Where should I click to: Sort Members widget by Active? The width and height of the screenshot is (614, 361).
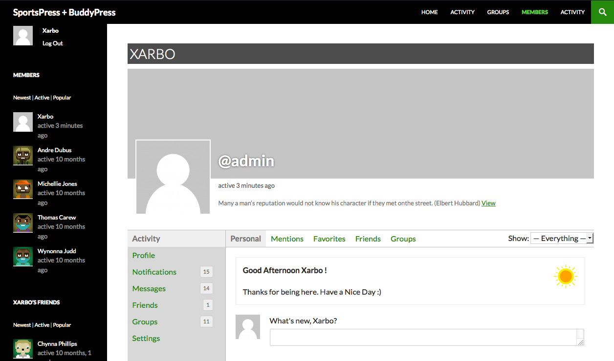pos(42,98)
